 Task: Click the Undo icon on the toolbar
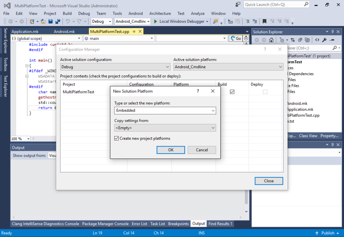click(x=69, y=21)
